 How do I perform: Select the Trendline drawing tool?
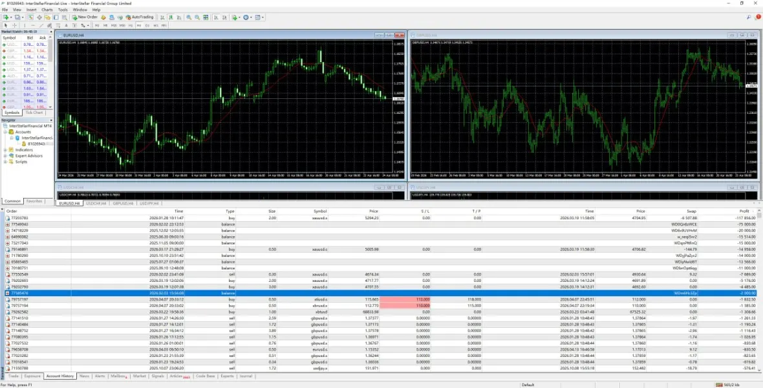41,25
